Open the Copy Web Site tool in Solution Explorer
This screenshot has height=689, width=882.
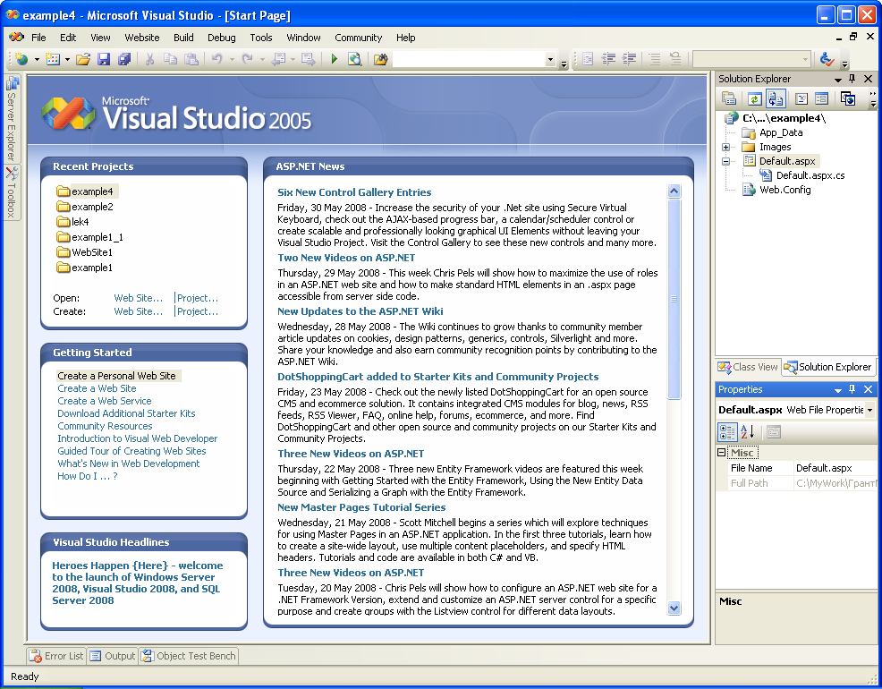[x=775, y=98]
